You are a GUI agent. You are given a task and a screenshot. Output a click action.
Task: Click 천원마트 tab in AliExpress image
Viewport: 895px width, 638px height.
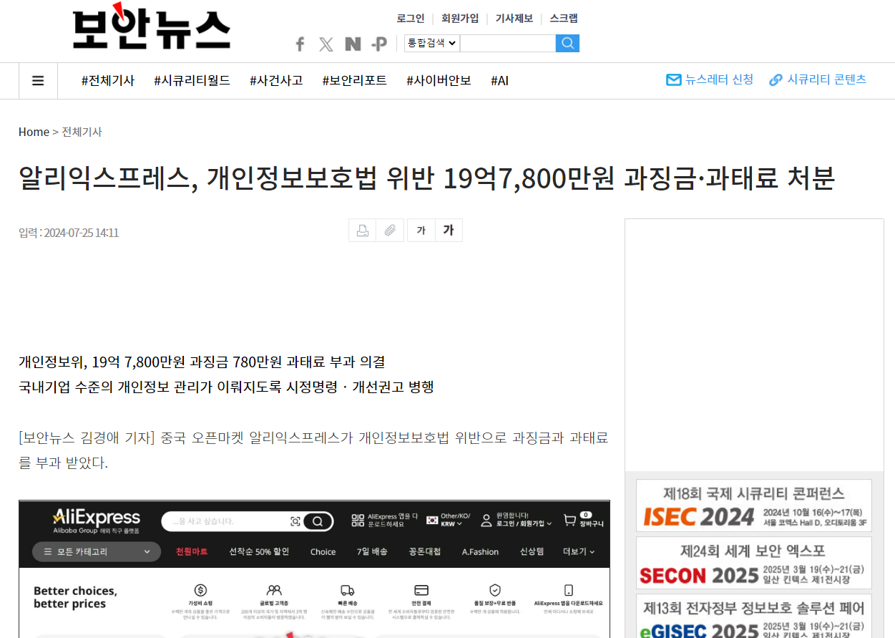[x=192, y=552]
